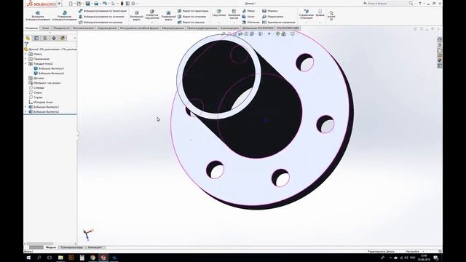Select the Right plane tree item
This screenshot has height=262, width=466.
click(x=36, y=97)
